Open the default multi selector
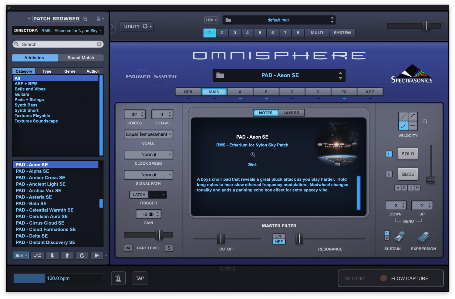This screenshot has width=455, height=299. pos(279,20)
